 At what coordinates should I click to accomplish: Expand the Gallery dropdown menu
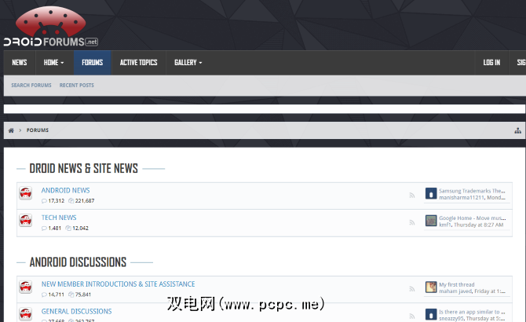(188, 63)
